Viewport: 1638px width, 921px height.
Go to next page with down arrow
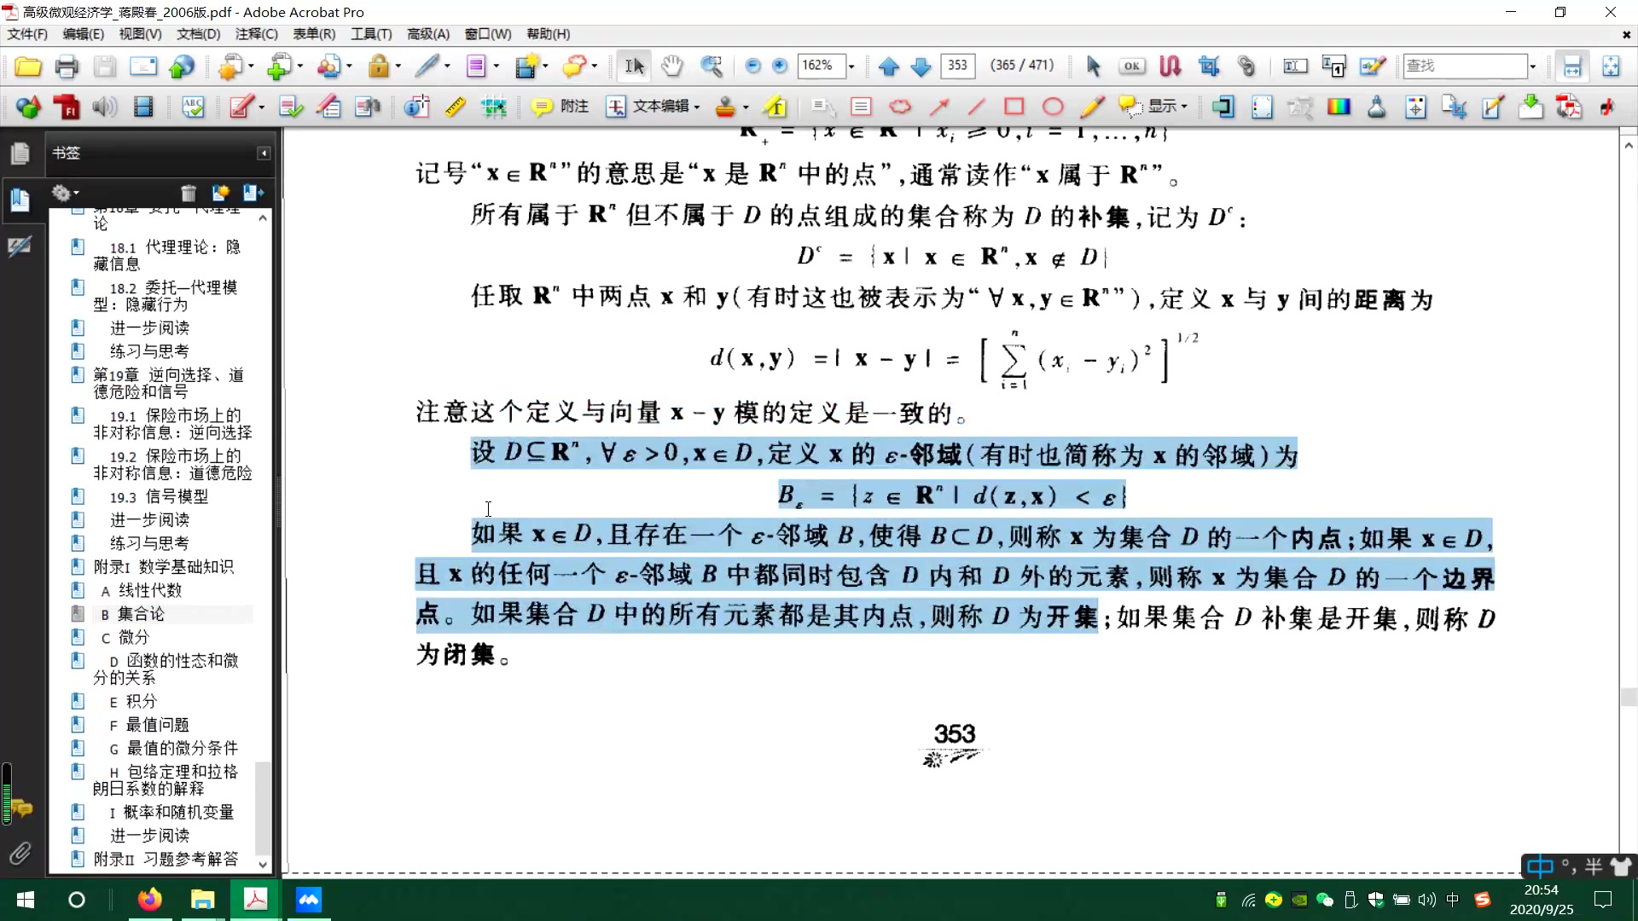coord(921,67)
